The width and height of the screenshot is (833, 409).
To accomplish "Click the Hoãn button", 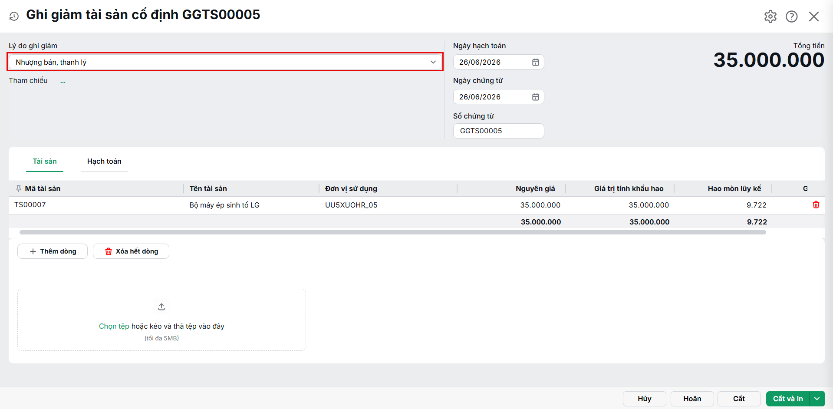I will coord(692,399).
